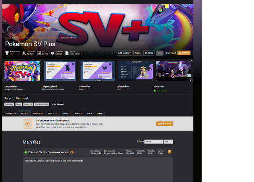Open the Mods breadcrumb link
254x182 pixels.
(x=42, y=38)
